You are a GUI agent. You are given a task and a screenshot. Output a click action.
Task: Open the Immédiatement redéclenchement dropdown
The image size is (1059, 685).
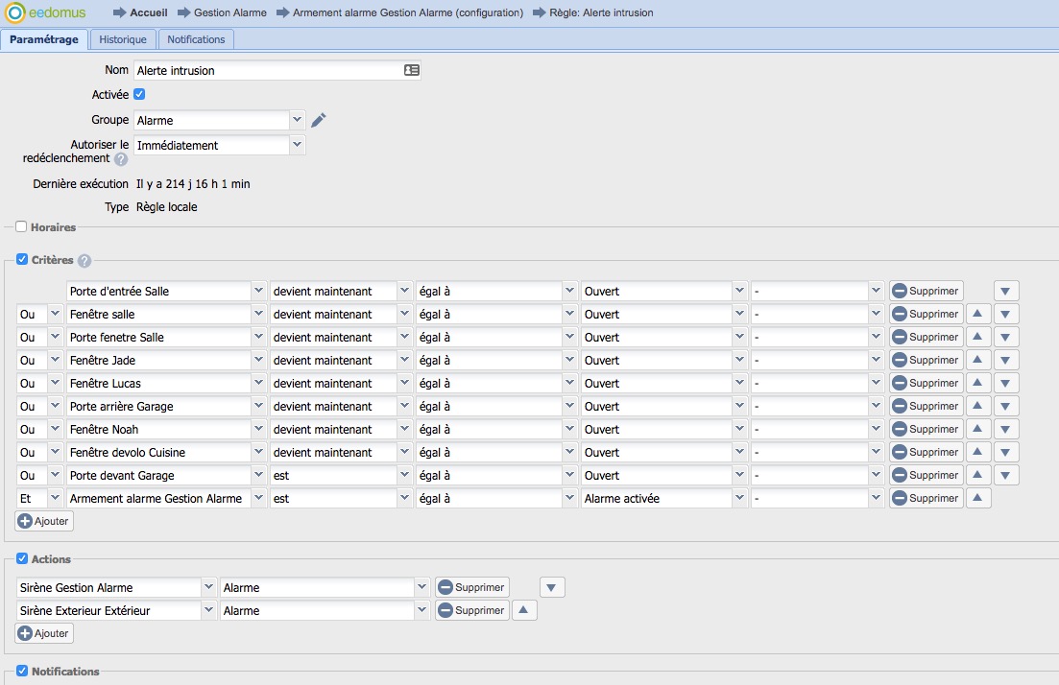point(298,145)
